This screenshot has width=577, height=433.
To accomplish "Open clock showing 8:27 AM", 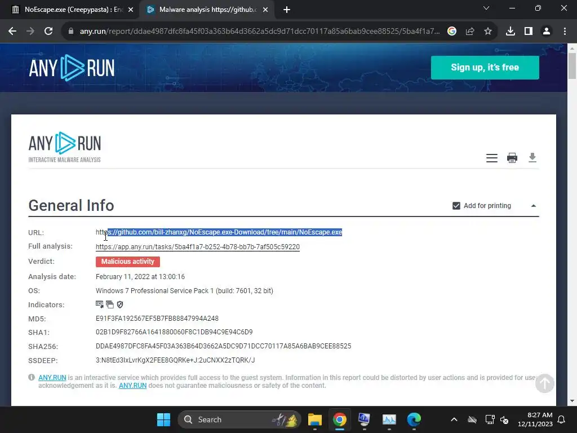I will (535, 419).
